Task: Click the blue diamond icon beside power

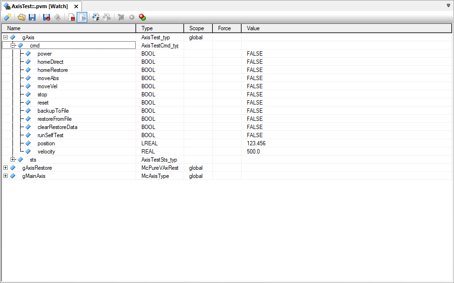Action: point(28,54)
